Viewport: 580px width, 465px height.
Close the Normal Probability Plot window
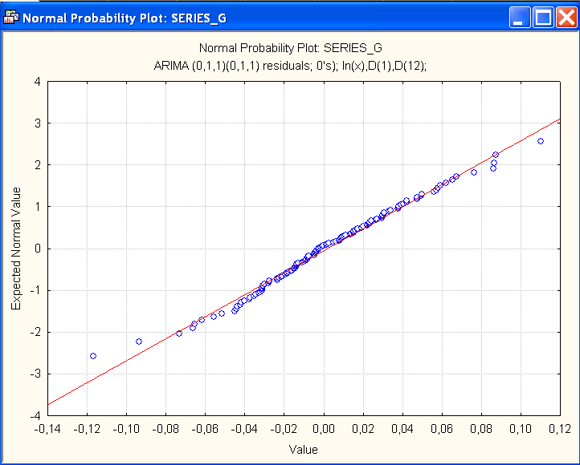566,18
